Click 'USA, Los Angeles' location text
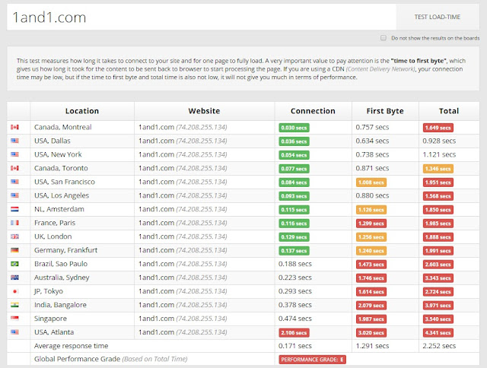 coord(62,195)
